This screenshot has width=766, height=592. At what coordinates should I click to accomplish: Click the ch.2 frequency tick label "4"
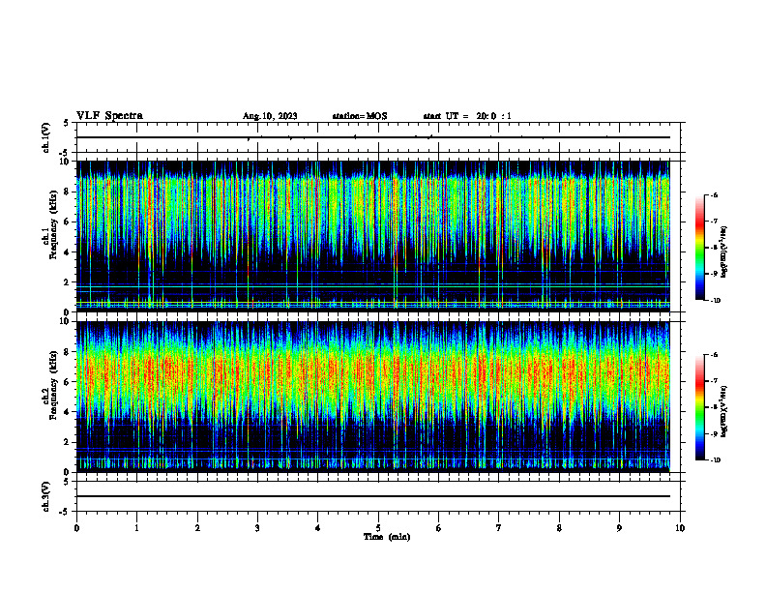click(x=67, y=412)
